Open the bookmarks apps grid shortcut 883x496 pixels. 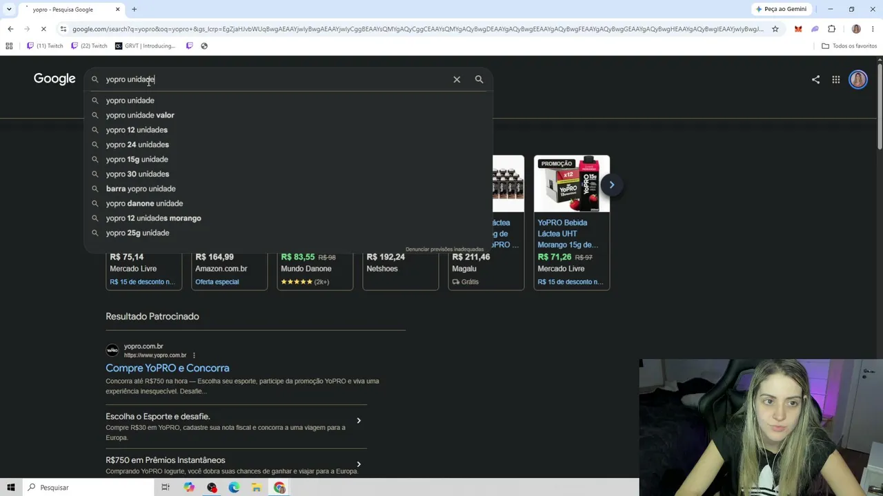pos(9,46)
